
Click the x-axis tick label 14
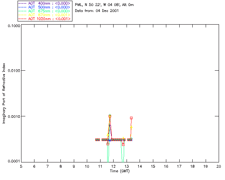point(140,166)
